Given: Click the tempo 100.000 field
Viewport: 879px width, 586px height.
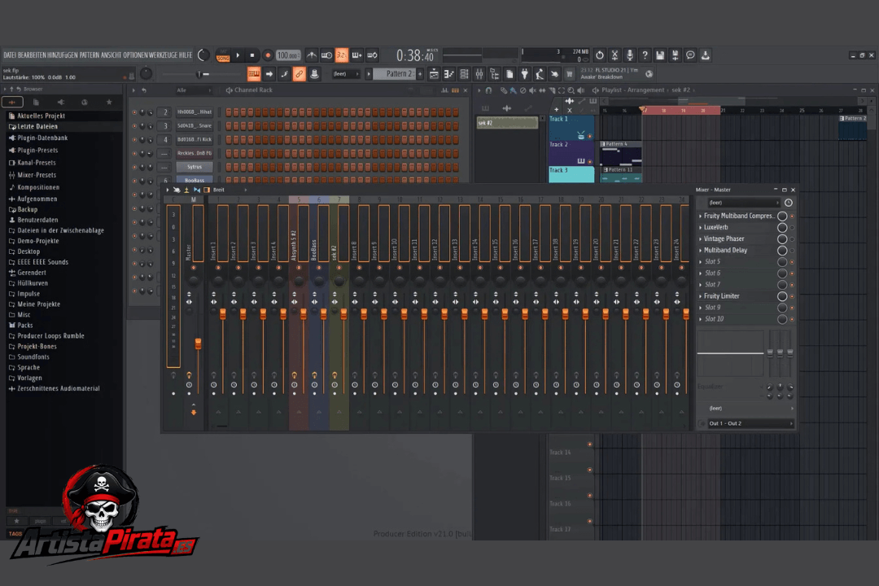Looking at the screenshot, I should pyautogui.click(x=288, y=55).
